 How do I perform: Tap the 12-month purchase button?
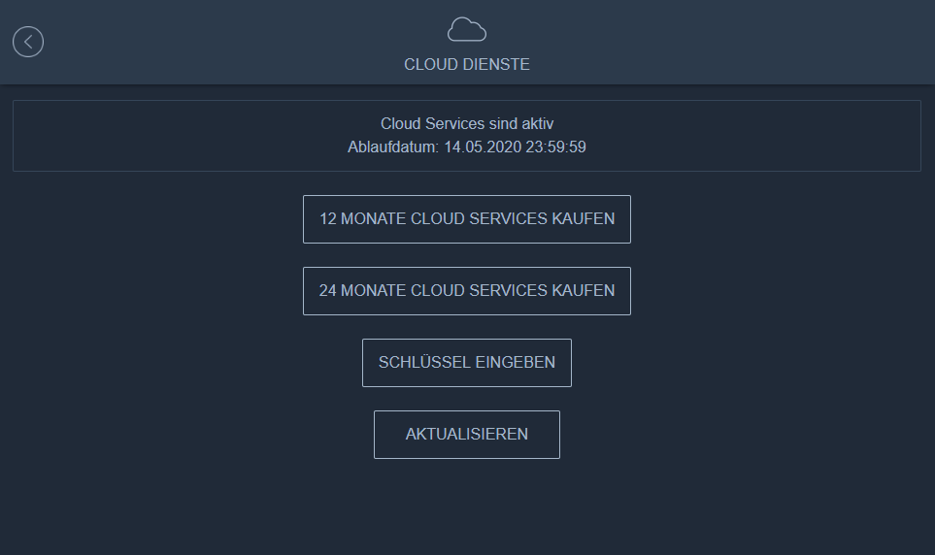(466, 219)
